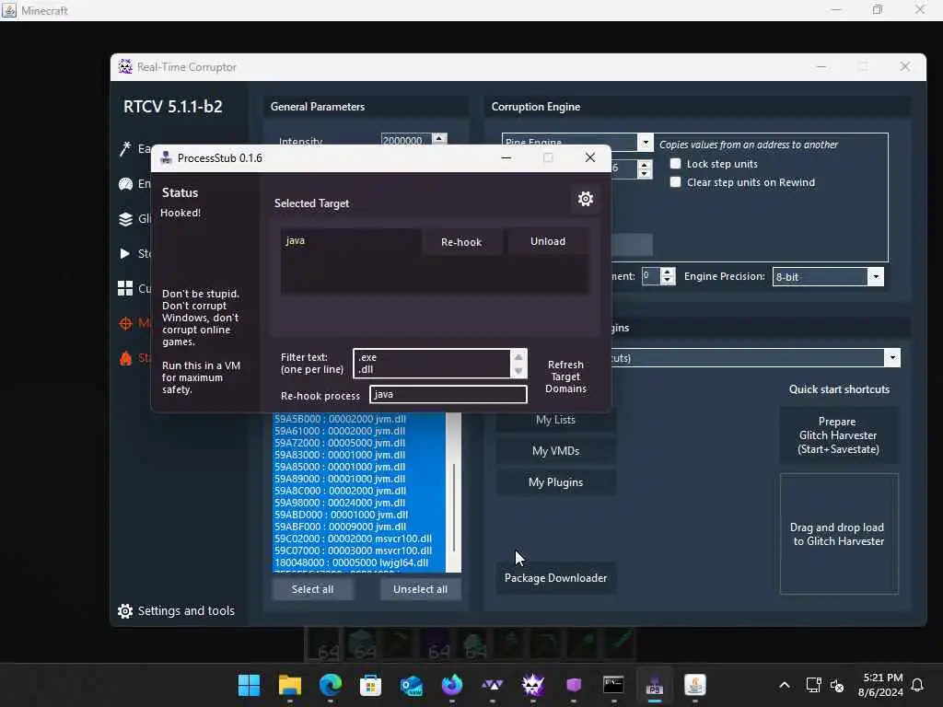Switch to the Java Minecraft taskbar icon
943x707 pixels.
click(x=694, y=685)
